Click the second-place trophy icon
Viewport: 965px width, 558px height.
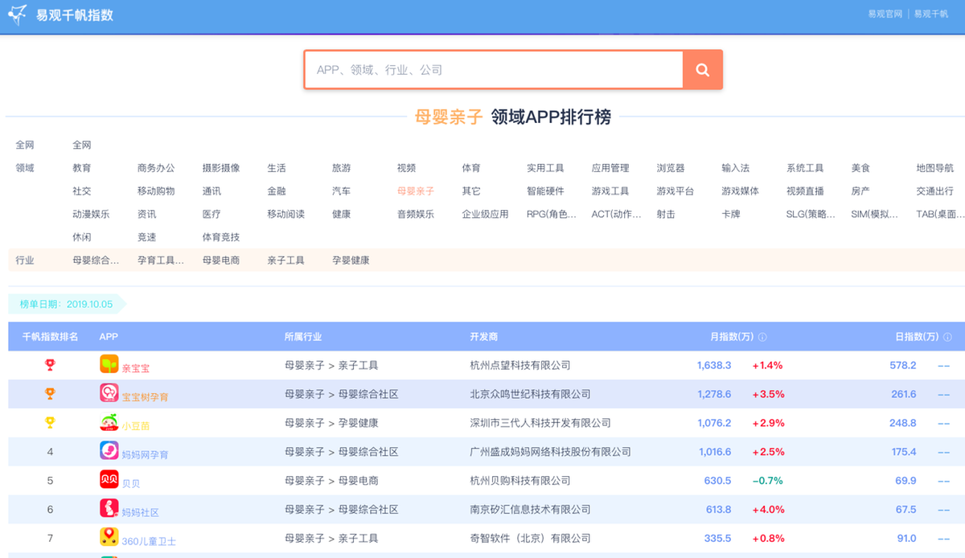(x=50, y=394)
